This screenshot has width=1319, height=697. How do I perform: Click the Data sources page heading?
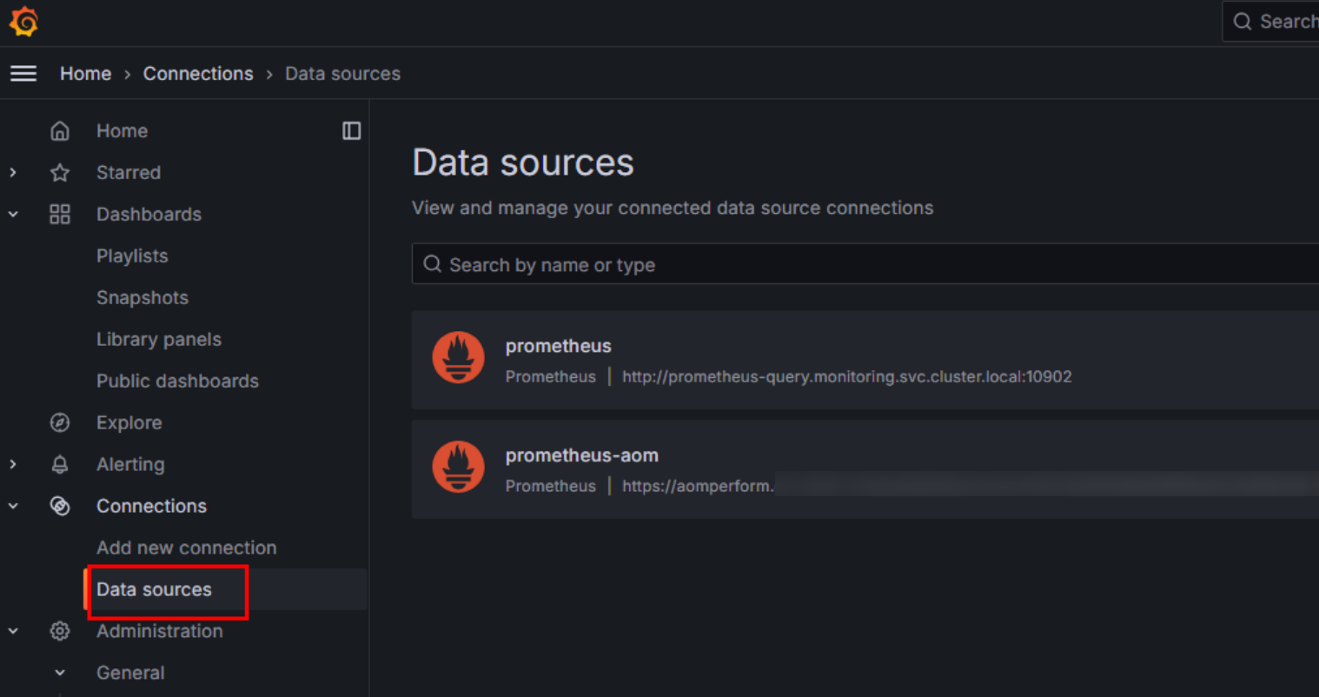point(523,163)
